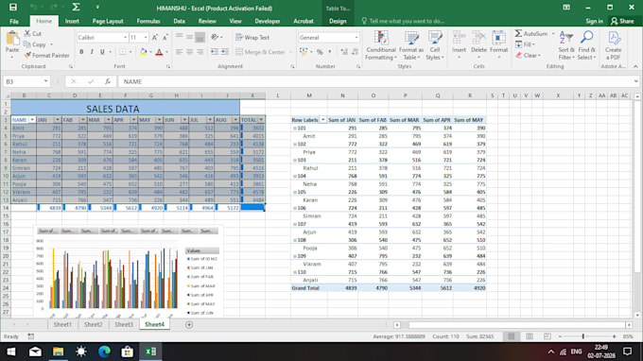Collapse group 102 in pivot table

coord(294,145)
